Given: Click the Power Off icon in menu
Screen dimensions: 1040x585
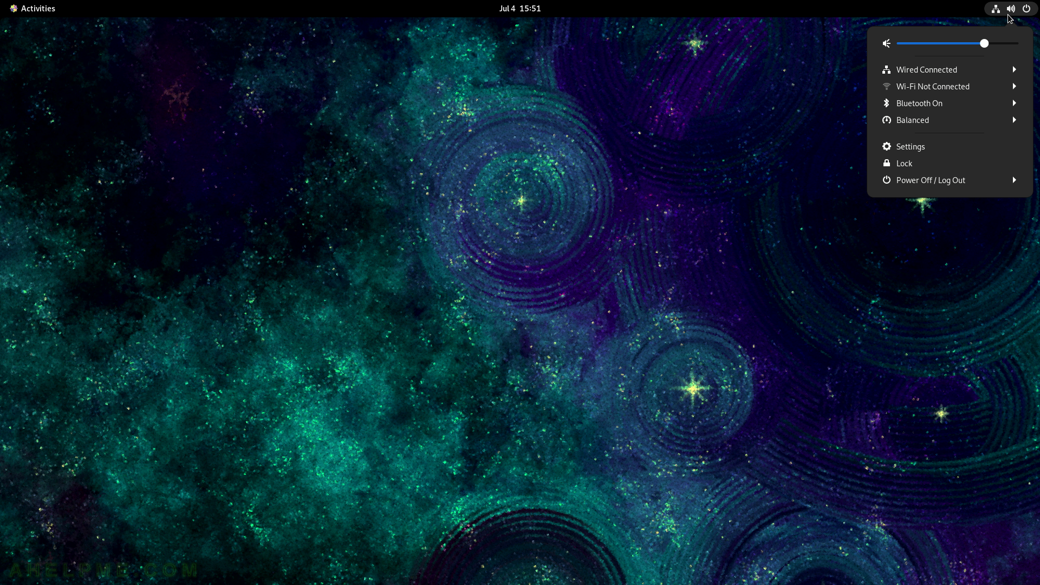Looking at the screenshot, I should 887,180.
